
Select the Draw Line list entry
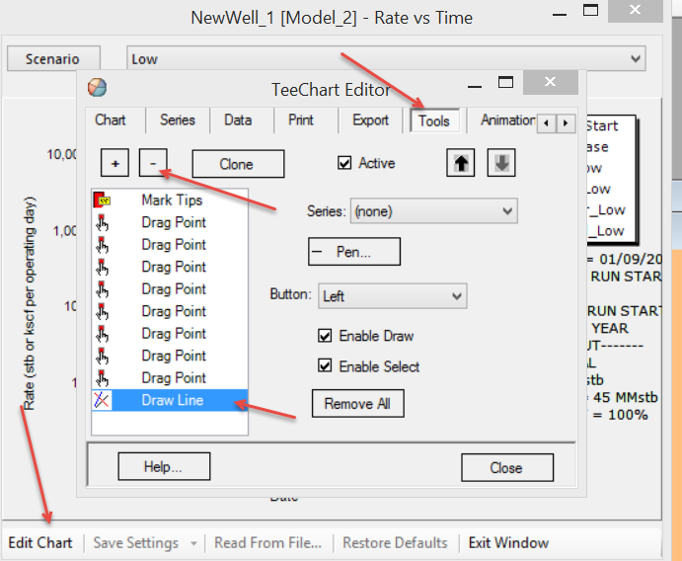[x=170, y=400]
